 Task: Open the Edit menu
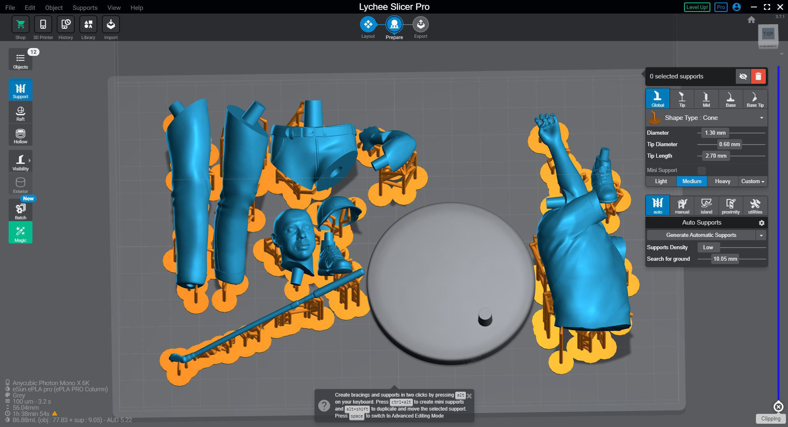point(30,7)
